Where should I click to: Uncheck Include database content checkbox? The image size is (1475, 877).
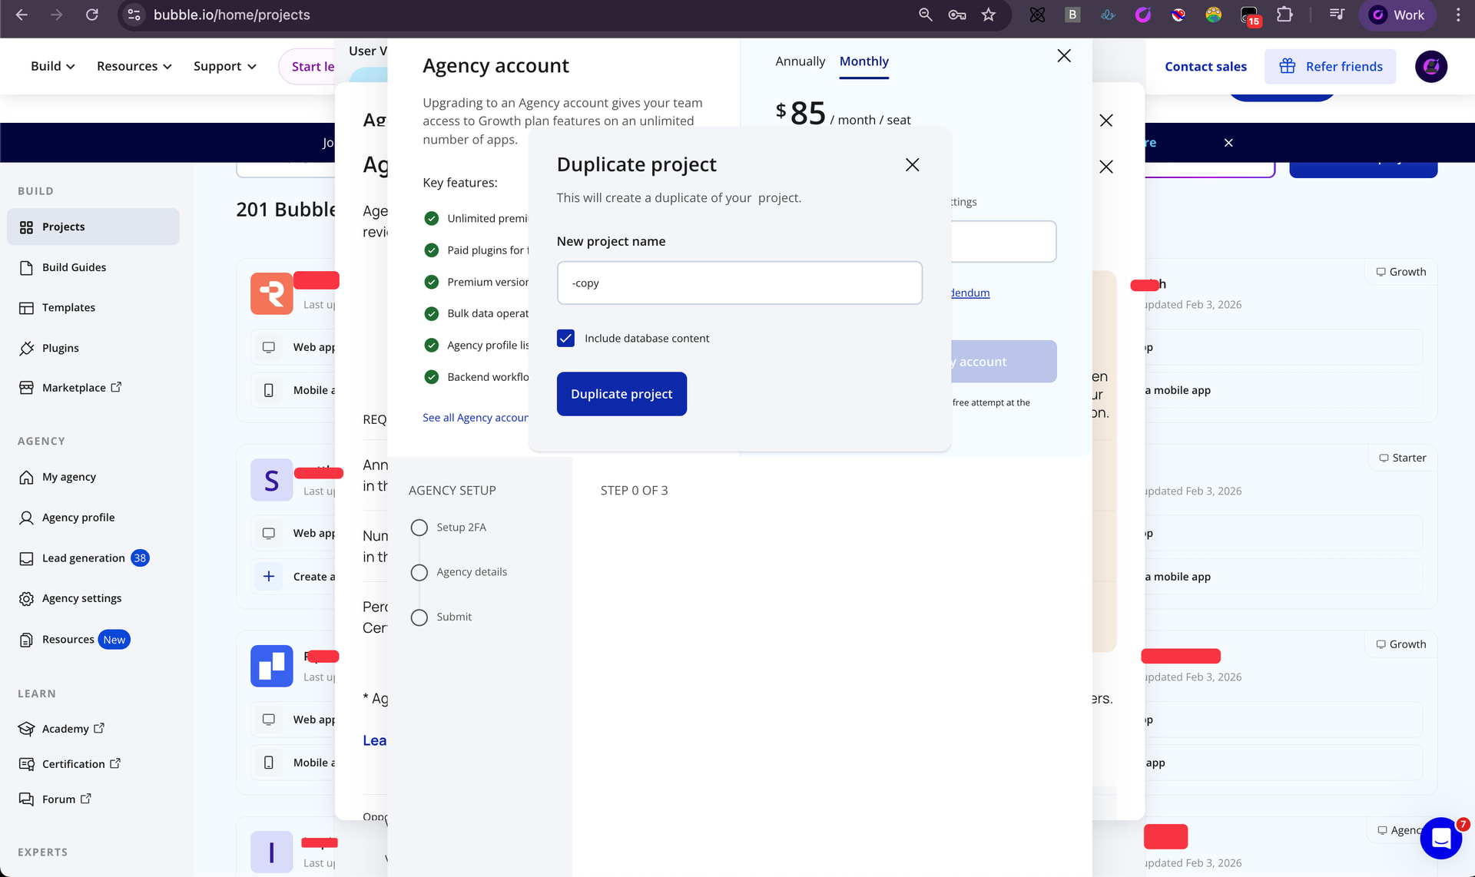(x=565, y=339)
